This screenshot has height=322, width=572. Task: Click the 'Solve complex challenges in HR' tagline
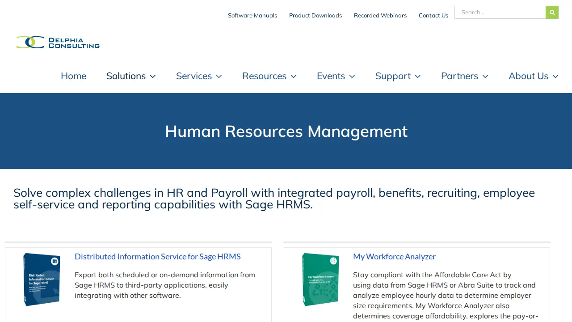point(274,199)
